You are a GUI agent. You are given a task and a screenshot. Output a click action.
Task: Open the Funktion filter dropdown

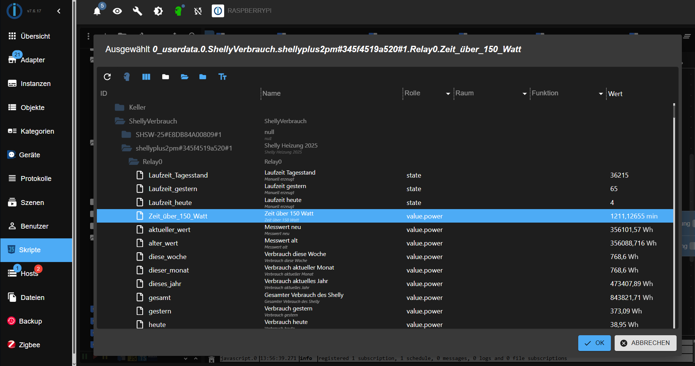[x=601, y=93]
